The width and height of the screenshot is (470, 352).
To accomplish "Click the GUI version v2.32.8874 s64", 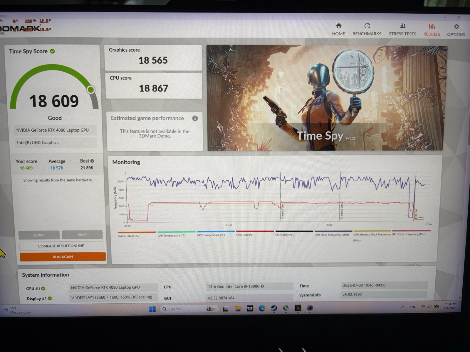I will coord(249,298).
